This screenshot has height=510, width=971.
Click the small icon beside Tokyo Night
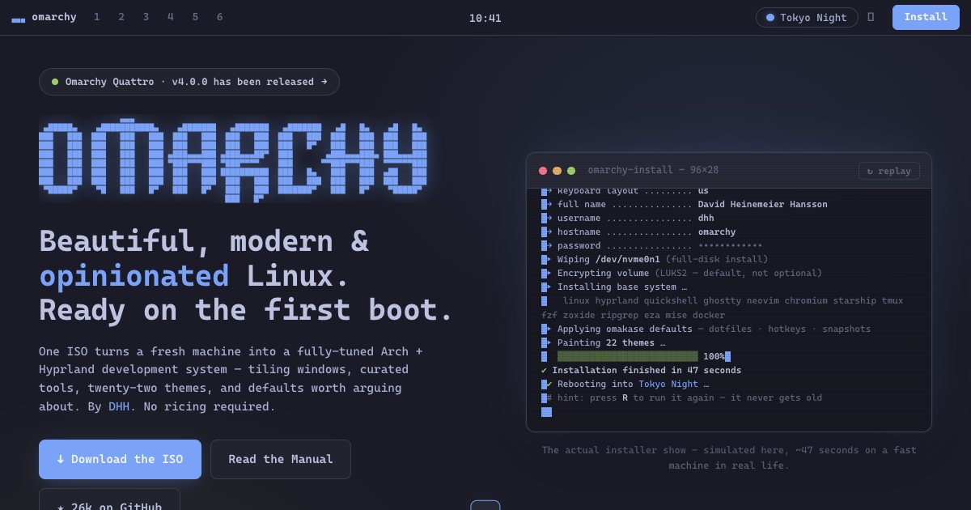point(871,17)
